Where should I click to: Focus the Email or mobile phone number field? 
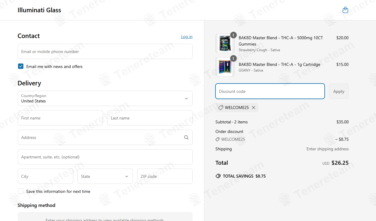(x=105, y=52)
